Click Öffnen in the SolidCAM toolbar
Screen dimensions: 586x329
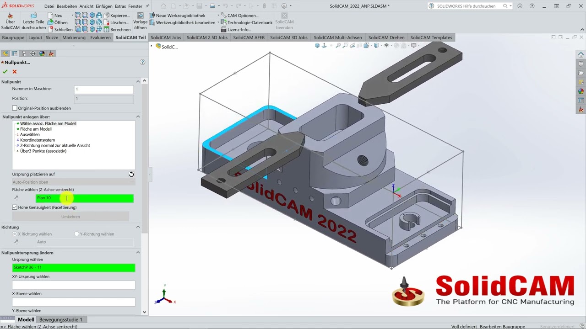57,22
